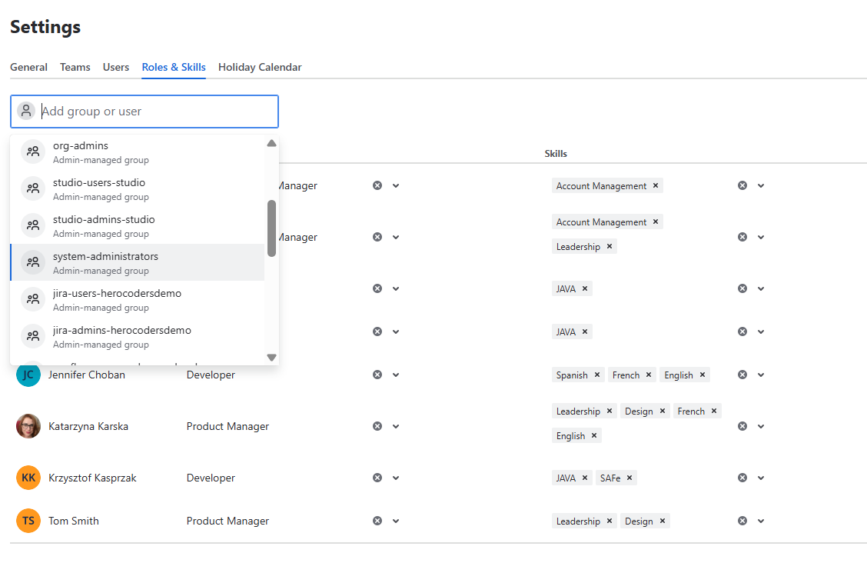867x563 pixels.
Task: Clear all skills for Krzysztof Kasprzak
Action: point(742,478)
